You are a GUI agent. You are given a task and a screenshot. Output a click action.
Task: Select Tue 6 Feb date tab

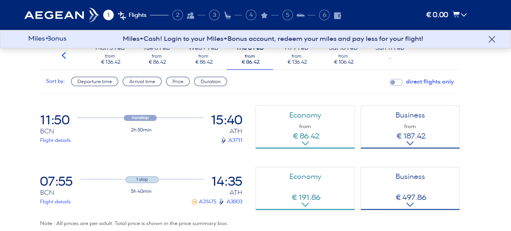[x=157, y=58]
